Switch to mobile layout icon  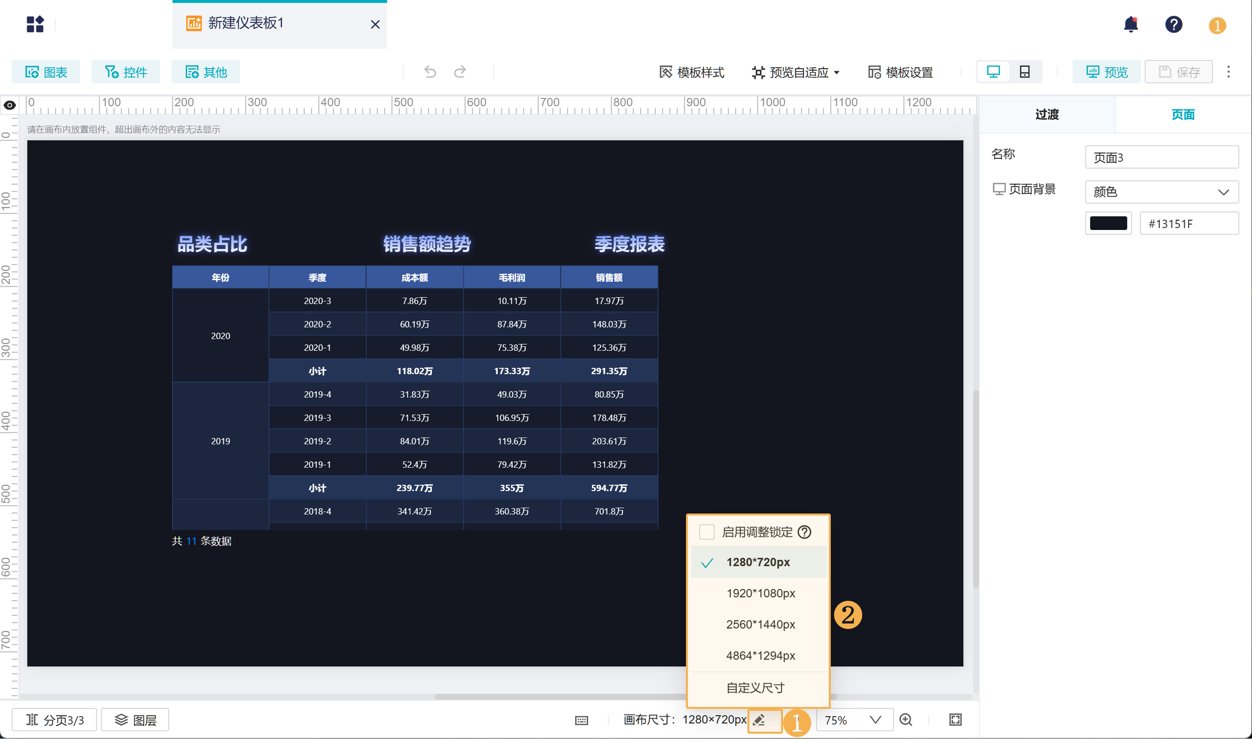pyautogui.click(x=1024, y=72)
